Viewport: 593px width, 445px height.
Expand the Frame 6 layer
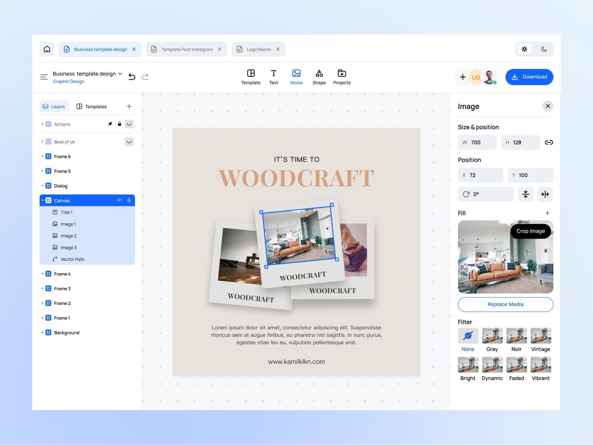tap(42, 156)
